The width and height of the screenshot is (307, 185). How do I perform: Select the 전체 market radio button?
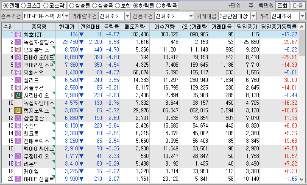coord(6,5)
